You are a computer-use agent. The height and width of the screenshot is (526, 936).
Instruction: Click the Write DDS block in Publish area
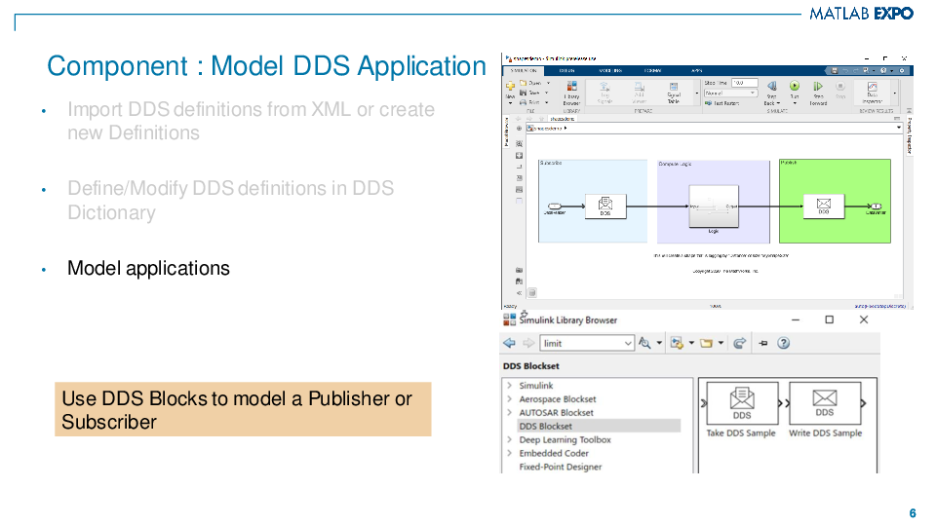(824, 207)
